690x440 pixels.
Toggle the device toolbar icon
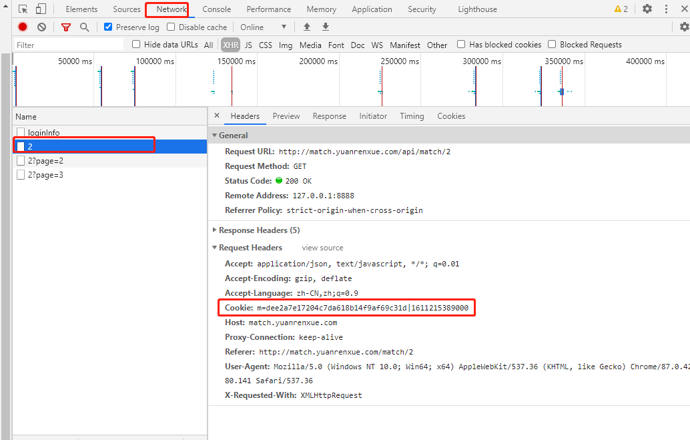pos(41,9)
